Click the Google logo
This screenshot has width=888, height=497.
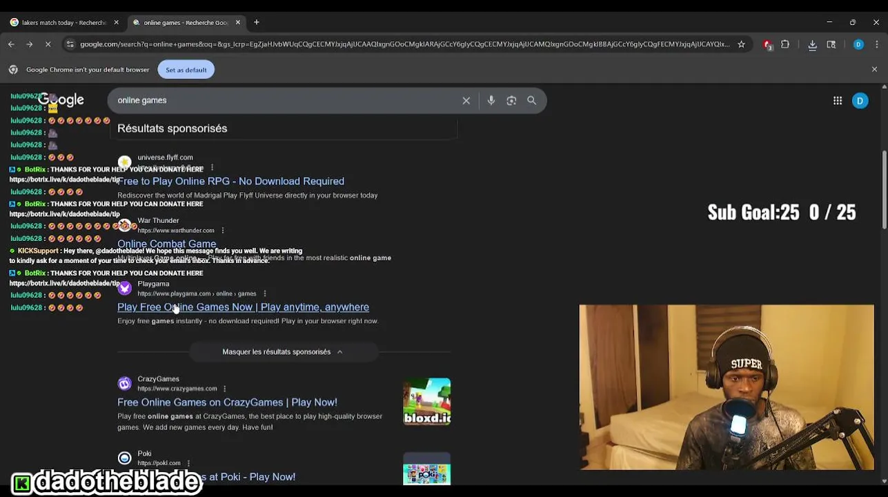click(x=61, y=100)
